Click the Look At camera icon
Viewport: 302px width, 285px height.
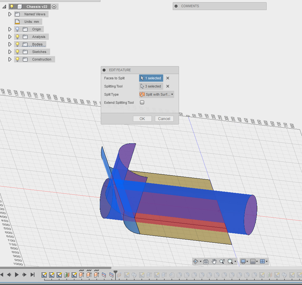[x=206, y=261]
